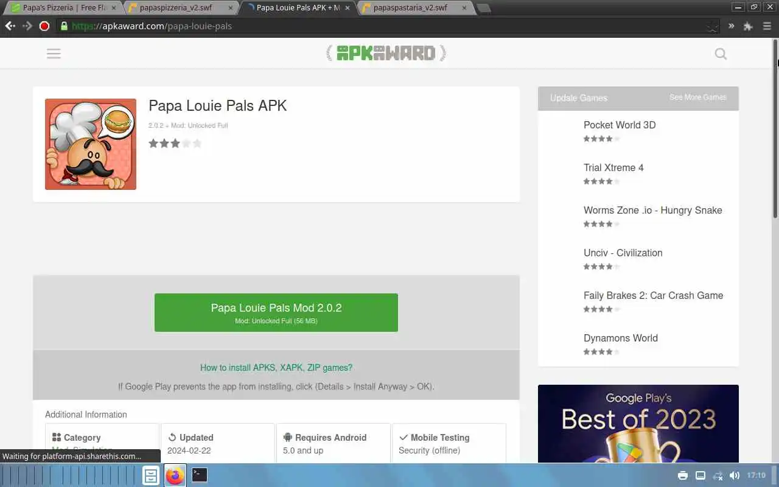Screen dimensions: 779x487
Task: Open Worms Zone .io - Hungry Snake
Action: (653, 210)
